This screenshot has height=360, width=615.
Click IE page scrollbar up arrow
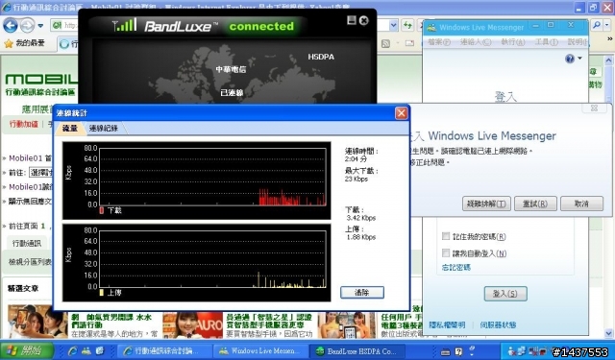click(x=608, y=60)
